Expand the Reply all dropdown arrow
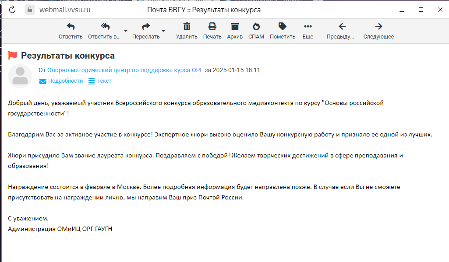Image resolution: width=449 pixels, height=262 pixels. click(126, 31)
